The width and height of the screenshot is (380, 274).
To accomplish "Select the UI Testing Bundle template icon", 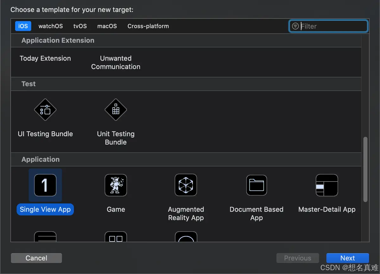I will point(45,110).
